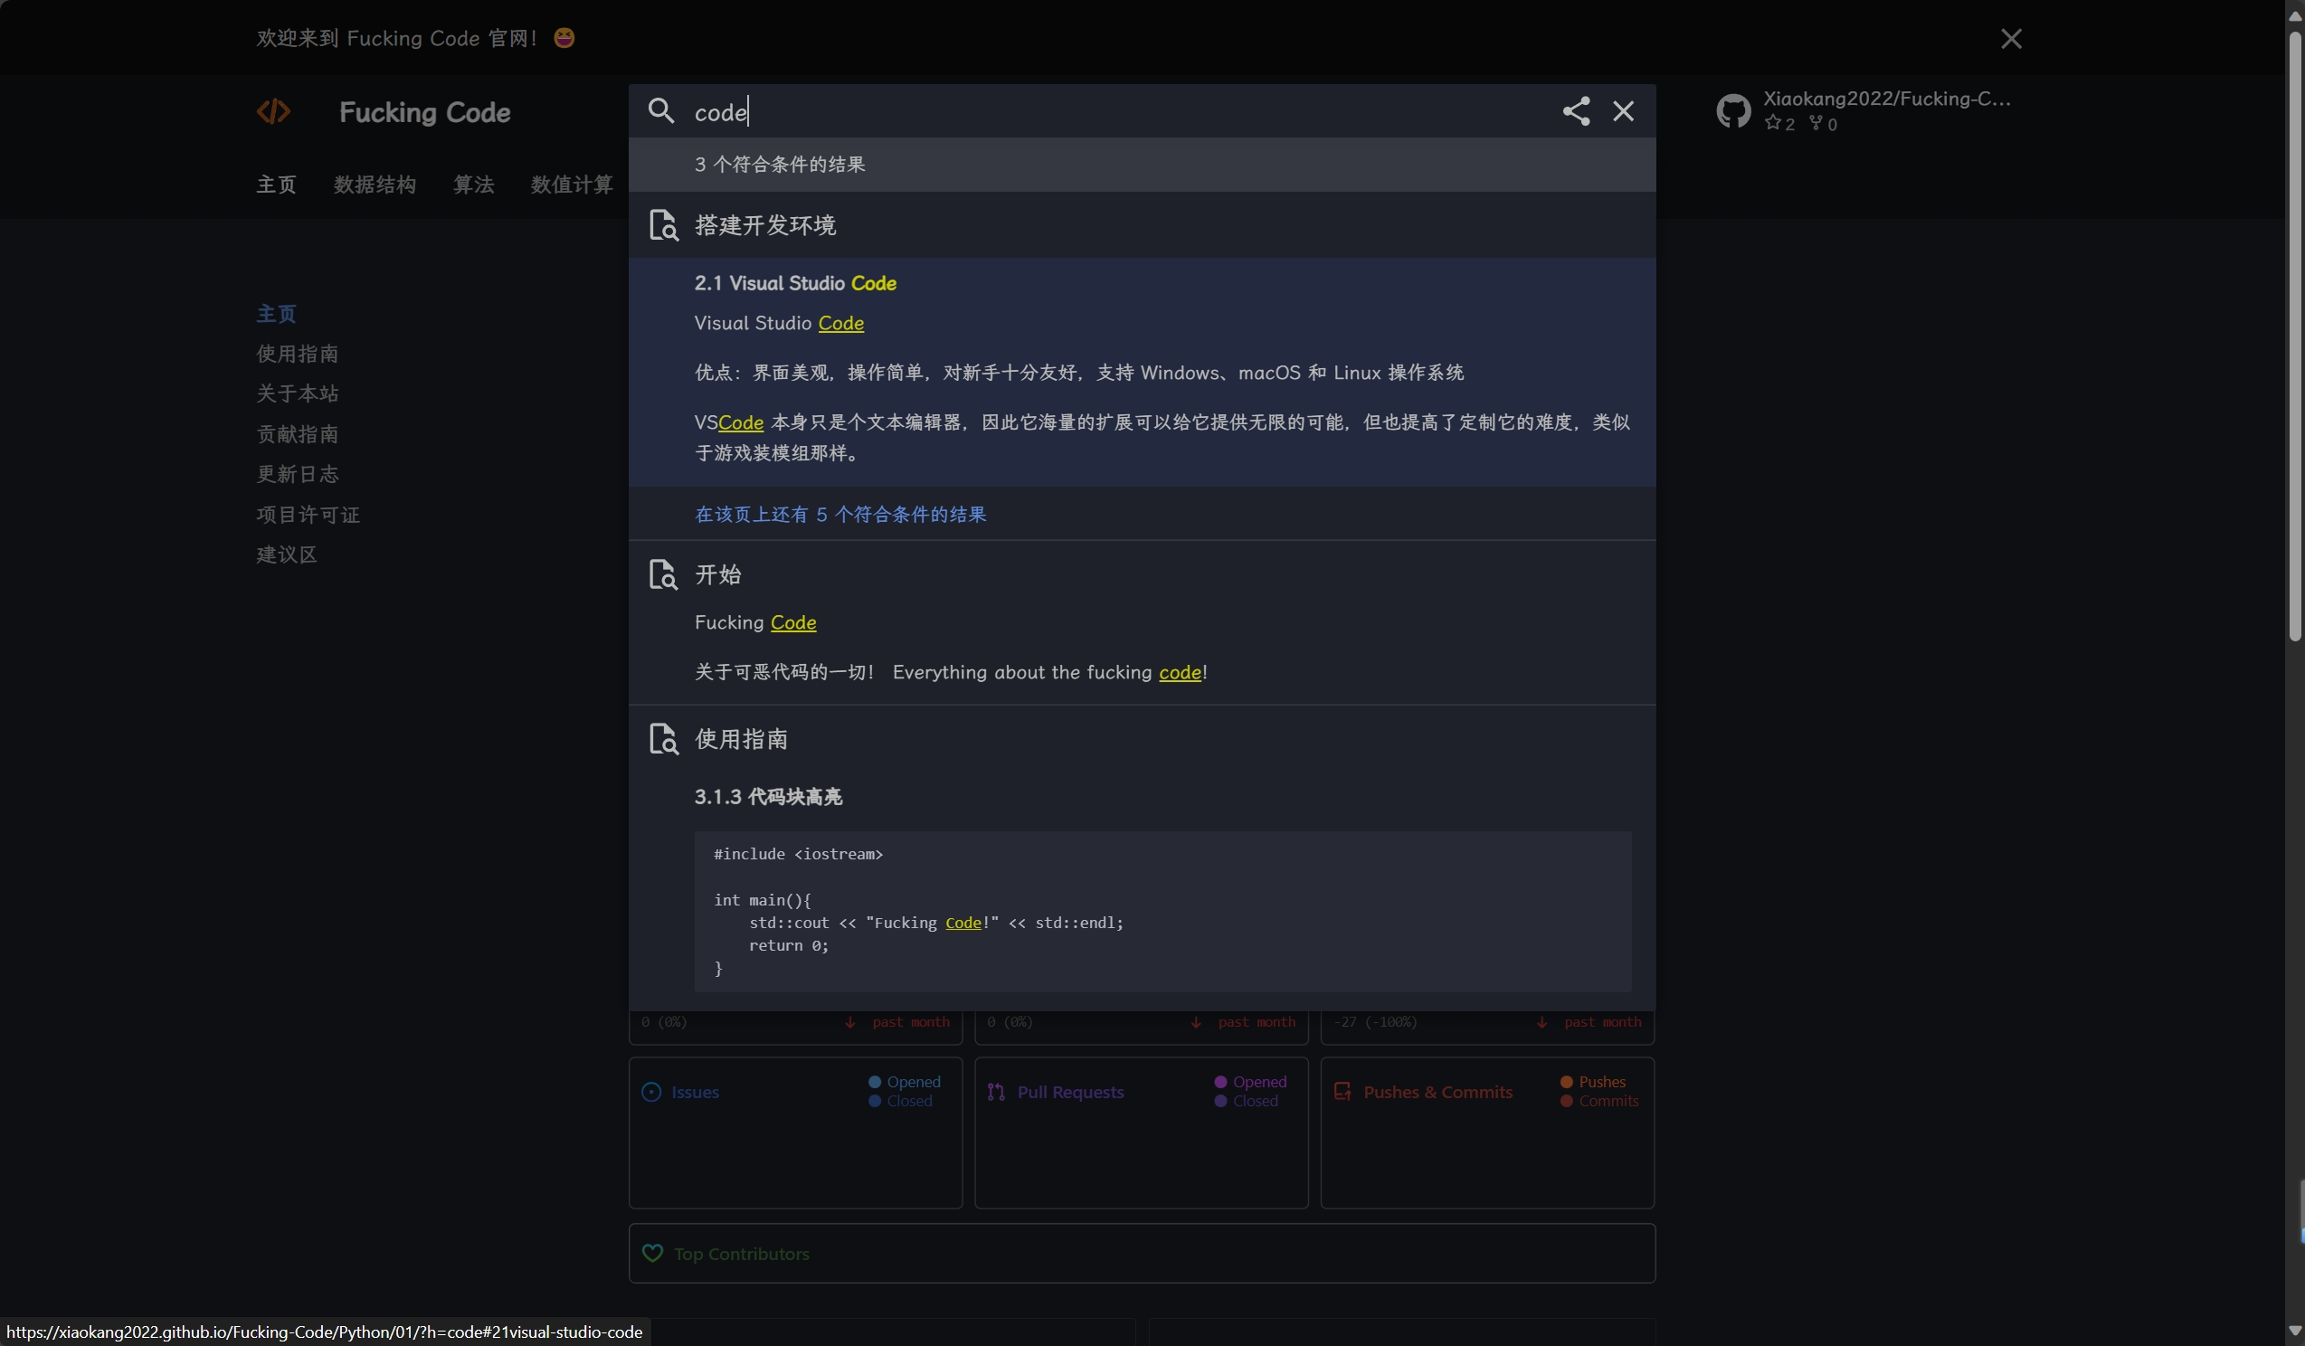This screenshot has width=2305, height=1346.
Task: Click the scrollbar down arrow
Action: 2294,1332
